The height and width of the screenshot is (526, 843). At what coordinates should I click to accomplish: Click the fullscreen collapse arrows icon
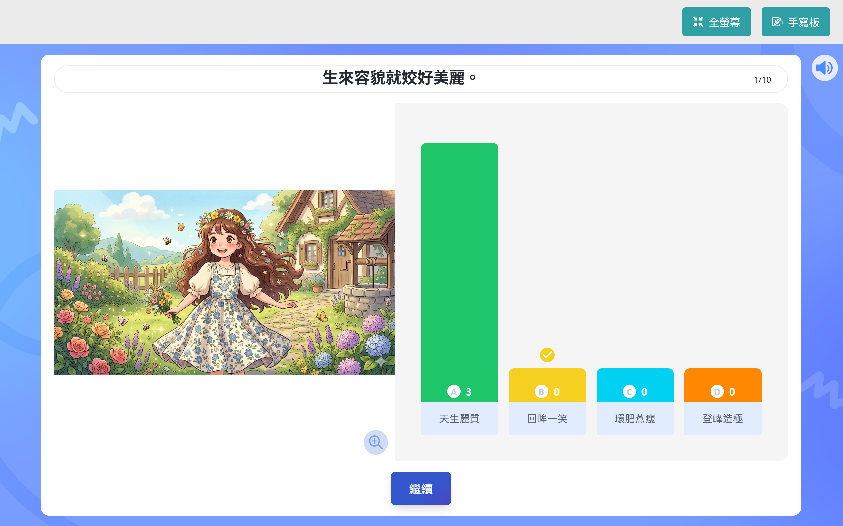coord(698,22)
